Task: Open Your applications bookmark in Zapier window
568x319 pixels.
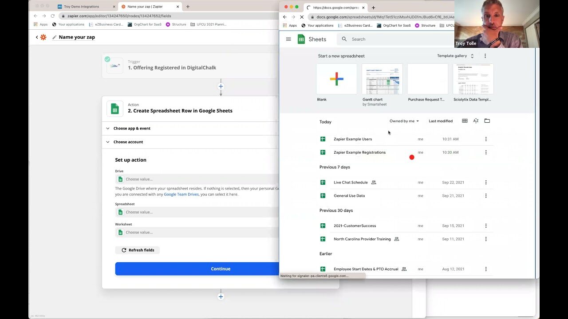Action: 68,24
